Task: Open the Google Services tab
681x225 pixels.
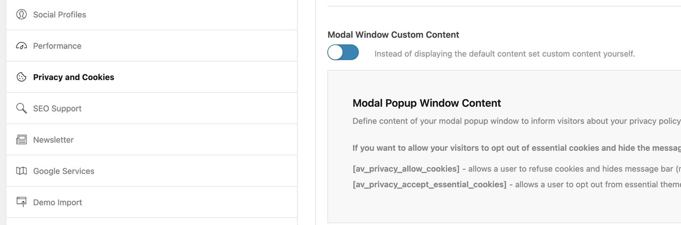Action: click(x=152, y=171)
